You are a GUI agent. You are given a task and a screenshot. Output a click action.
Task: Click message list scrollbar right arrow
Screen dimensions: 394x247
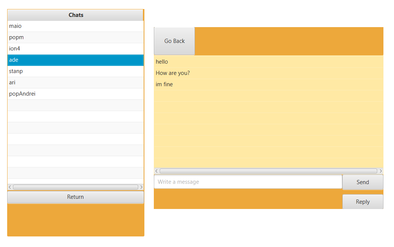tap(381, 171)
